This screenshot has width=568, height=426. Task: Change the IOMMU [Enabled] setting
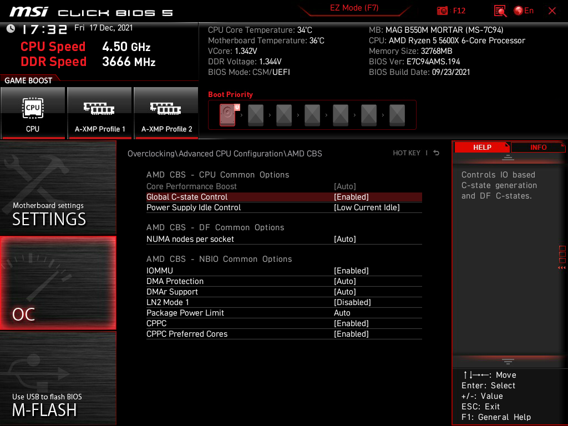[x=351, y=271]
